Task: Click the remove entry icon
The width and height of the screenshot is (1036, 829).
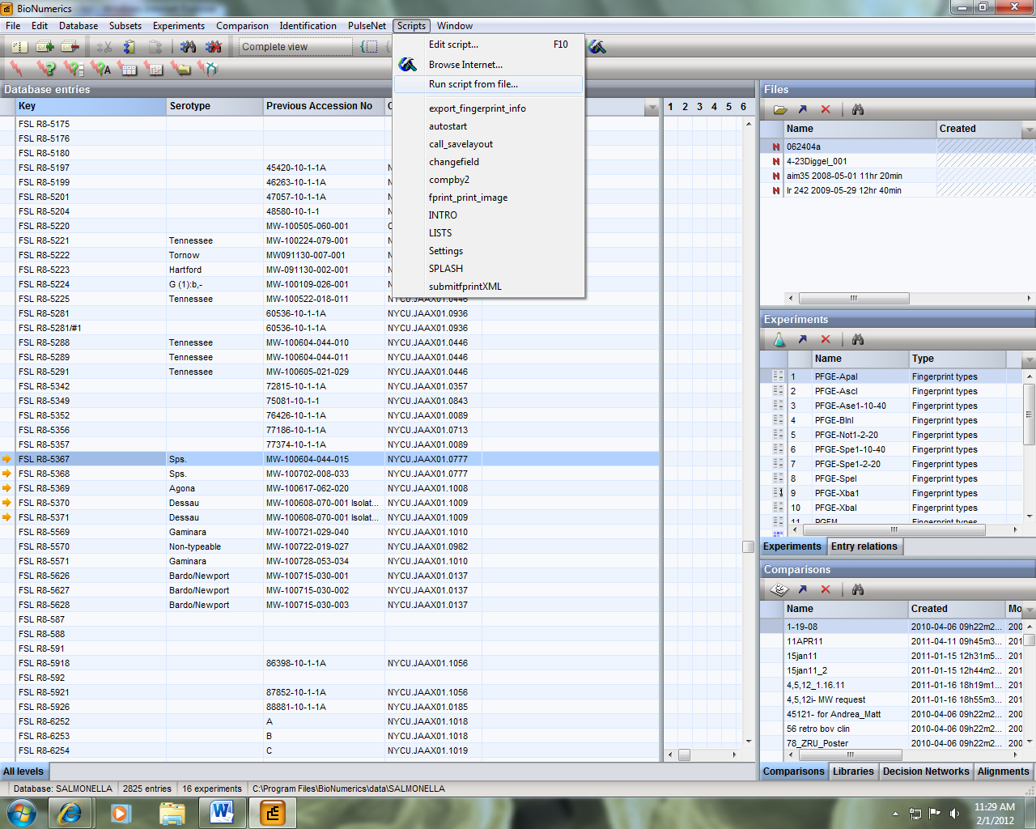Action: (70, 47)
